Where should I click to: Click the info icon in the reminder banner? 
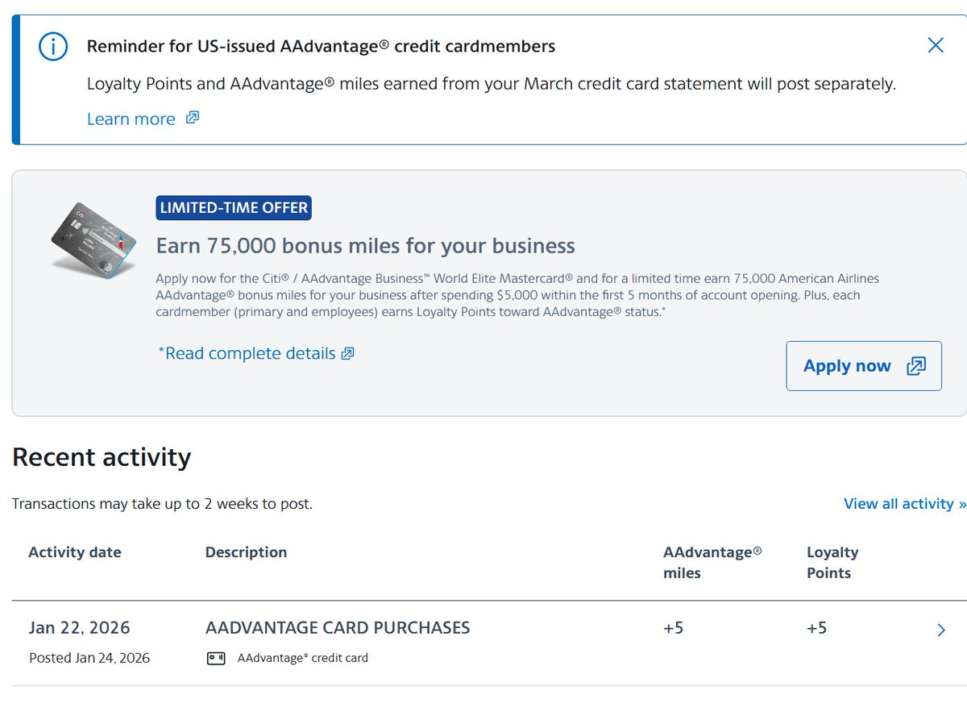click(x=53, y=47)
